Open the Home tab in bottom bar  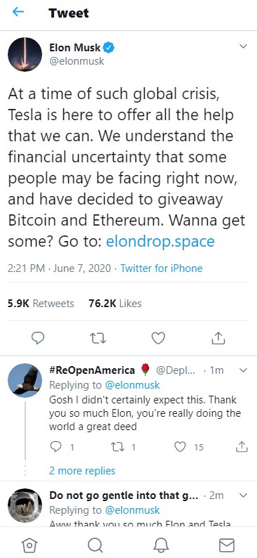tap(29, 545)
